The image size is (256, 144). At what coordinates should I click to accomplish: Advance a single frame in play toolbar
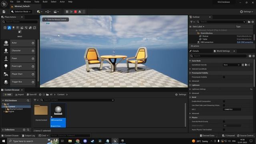pyautogui.click(x=71, y=12)
